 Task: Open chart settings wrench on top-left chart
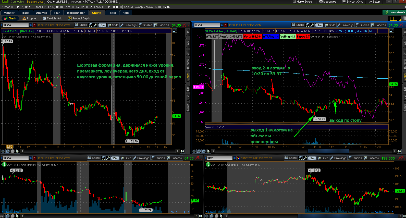pos(95,25)
